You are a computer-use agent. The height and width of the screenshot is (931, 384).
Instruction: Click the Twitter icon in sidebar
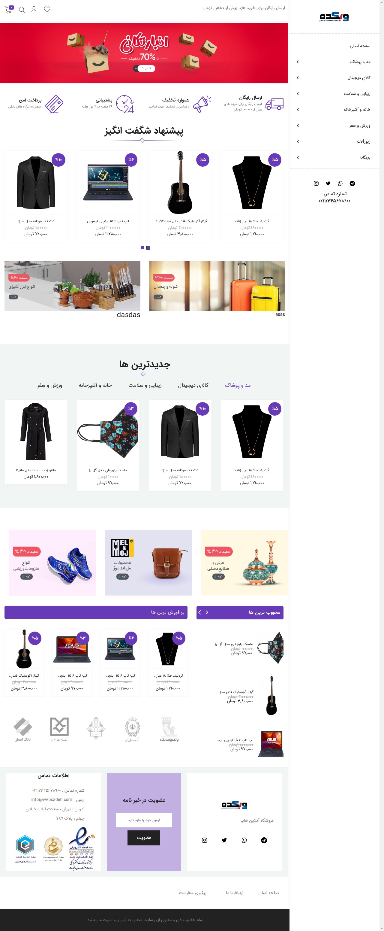328,183
